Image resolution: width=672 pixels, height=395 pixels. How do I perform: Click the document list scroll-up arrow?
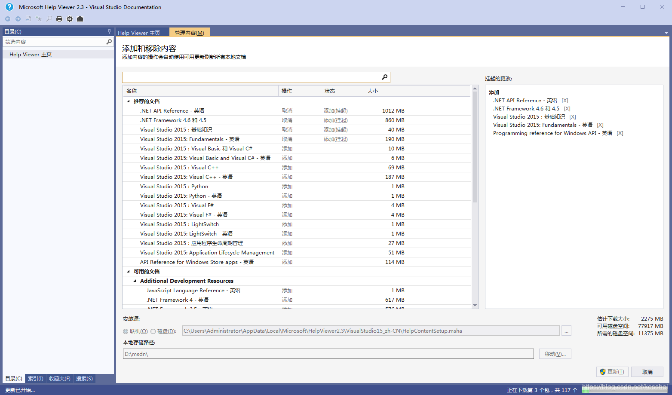coord(475,89)
